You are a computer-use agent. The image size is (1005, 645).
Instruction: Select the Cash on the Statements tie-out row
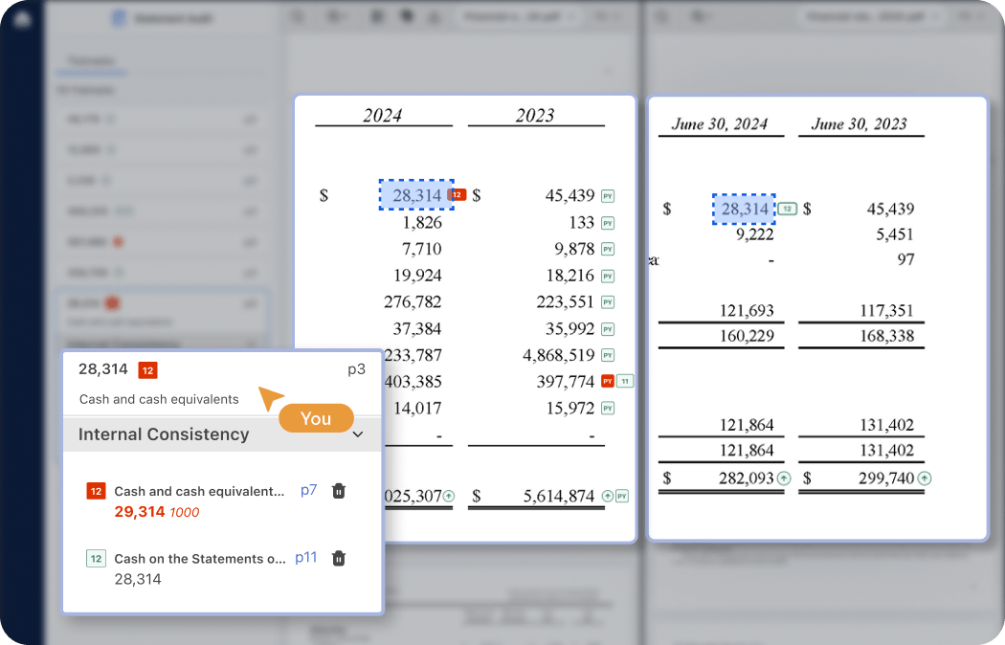[x=199, y=559]
